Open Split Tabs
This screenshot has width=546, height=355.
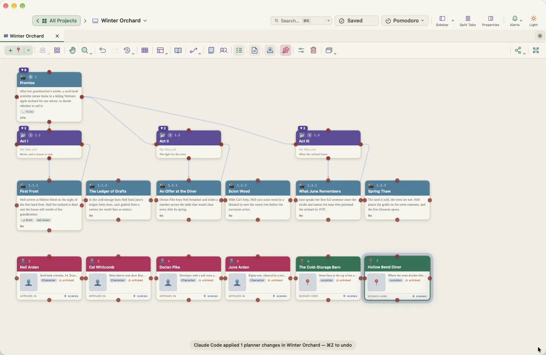(x=468, y=21)
